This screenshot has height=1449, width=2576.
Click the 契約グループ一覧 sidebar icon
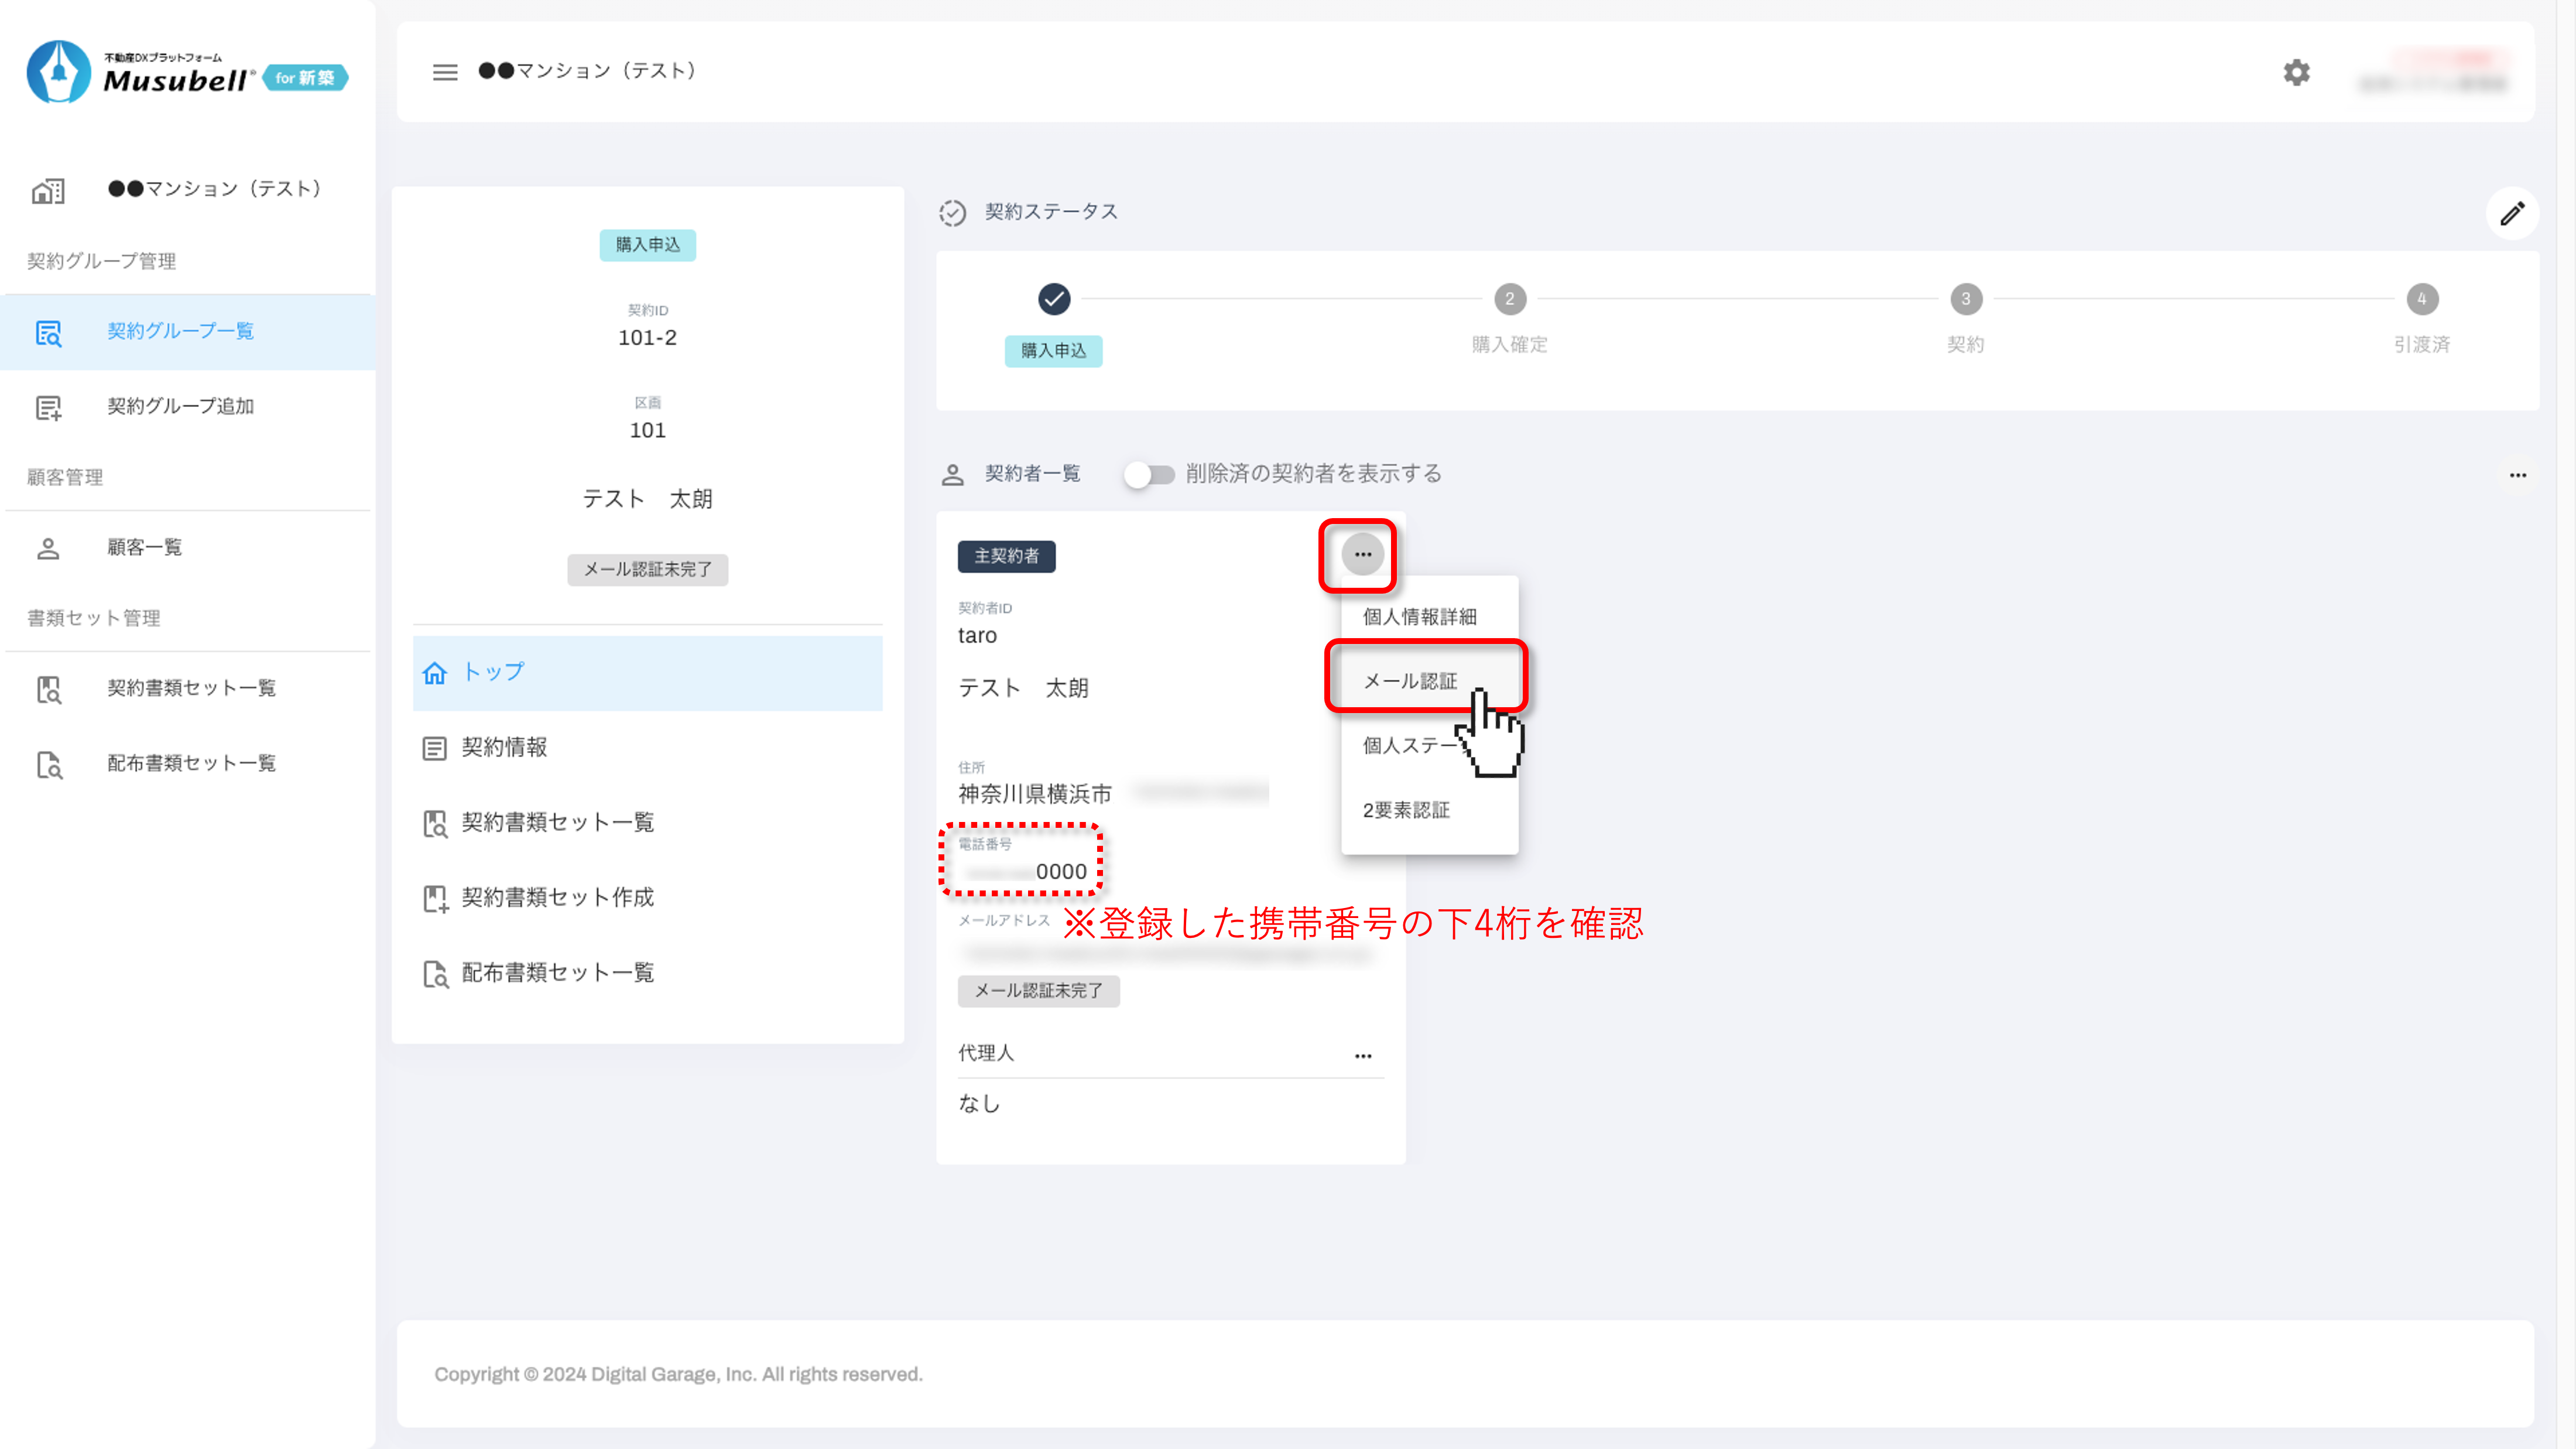[48, 332]
